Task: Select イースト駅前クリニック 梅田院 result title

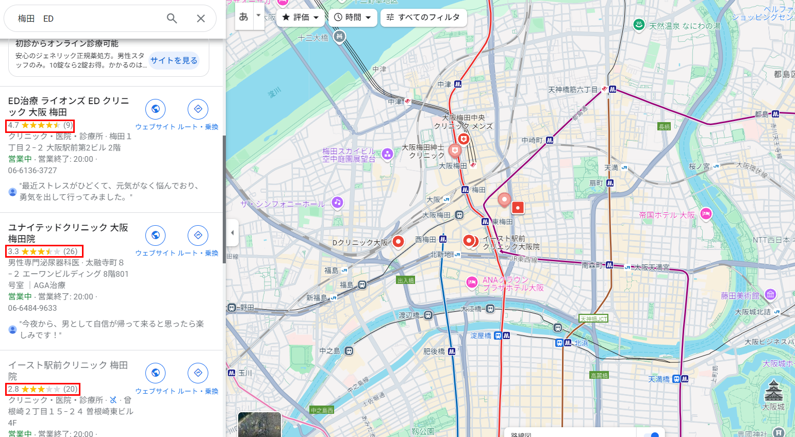Action: (68, 371)
